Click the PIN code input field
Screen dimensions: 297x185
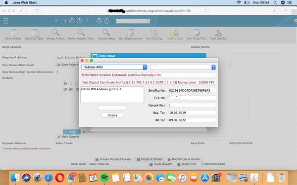coord(112,108)
